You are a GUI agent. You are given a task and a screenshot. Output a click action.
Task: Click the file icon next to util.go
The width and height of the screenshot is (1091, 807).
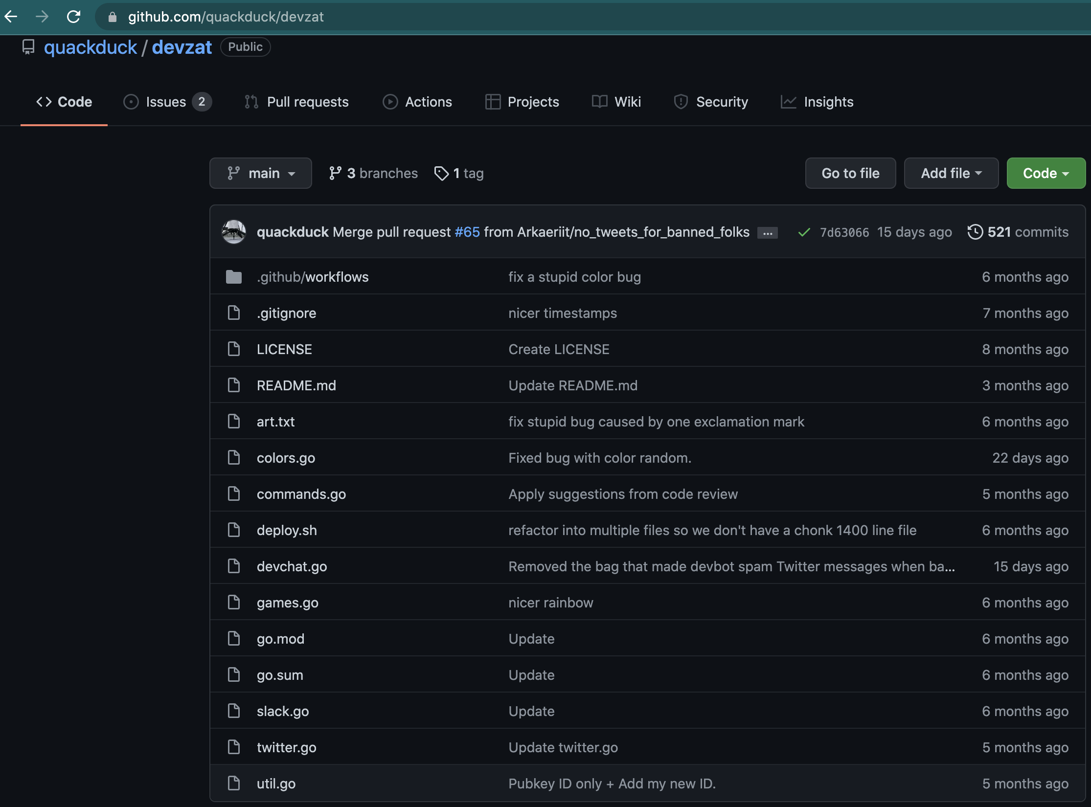click(234, 784)
